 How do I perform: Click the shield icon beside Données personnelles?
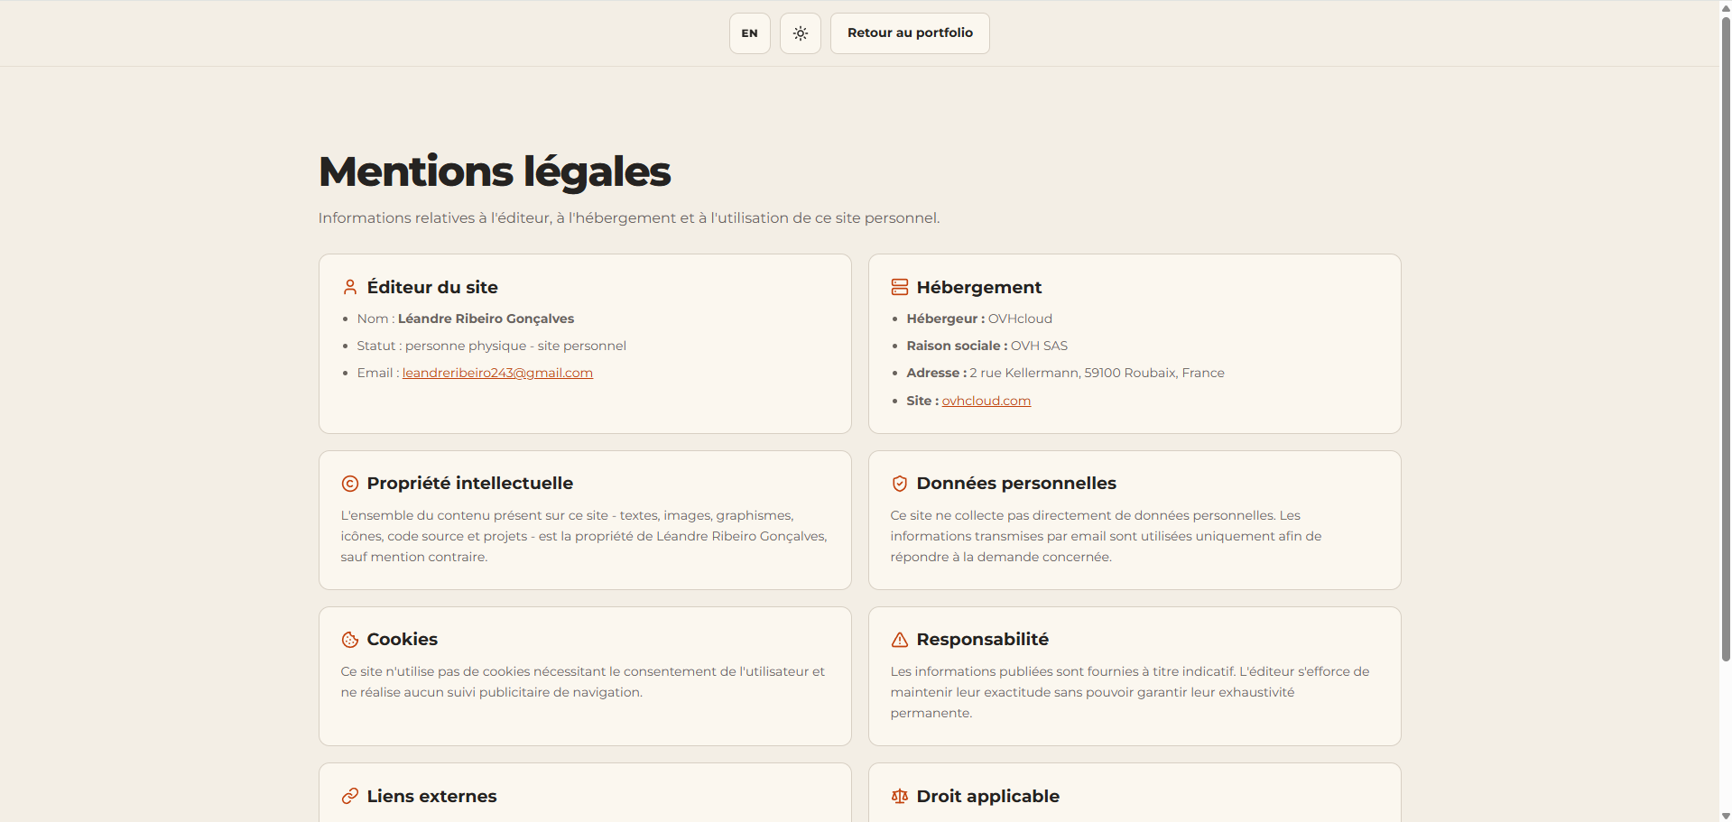pyautogui.click(x=900, y=484)
